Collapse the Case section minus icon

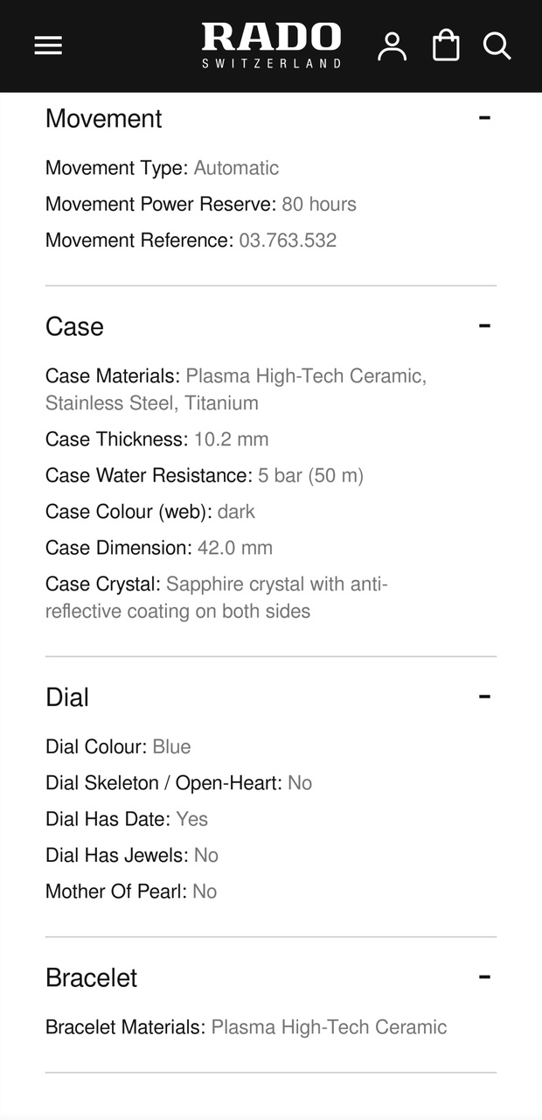pos(484,325)
